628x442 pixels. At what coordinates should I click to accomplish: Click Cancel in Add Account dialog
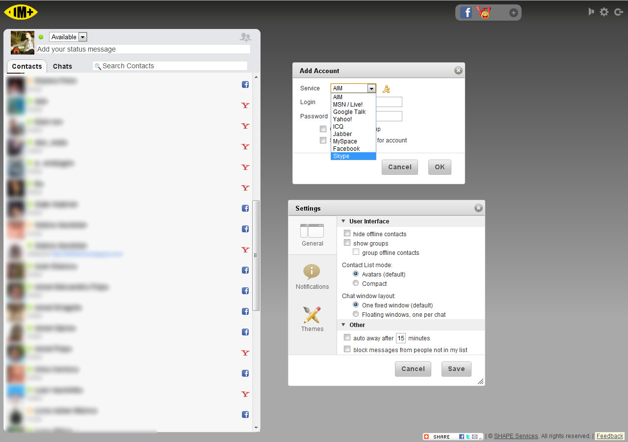(400, 167)
